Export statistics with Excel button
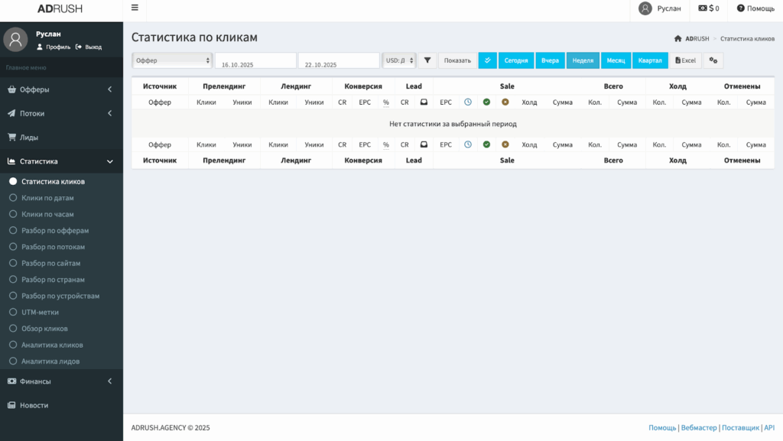The width and height of the screenshot is (783, 441). 685,60
